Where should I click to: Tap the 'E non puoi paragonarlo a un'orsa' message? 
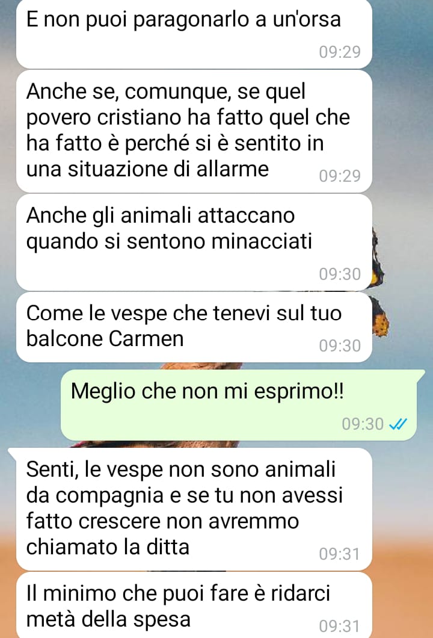pyautogui.click(x=194, y=34)
